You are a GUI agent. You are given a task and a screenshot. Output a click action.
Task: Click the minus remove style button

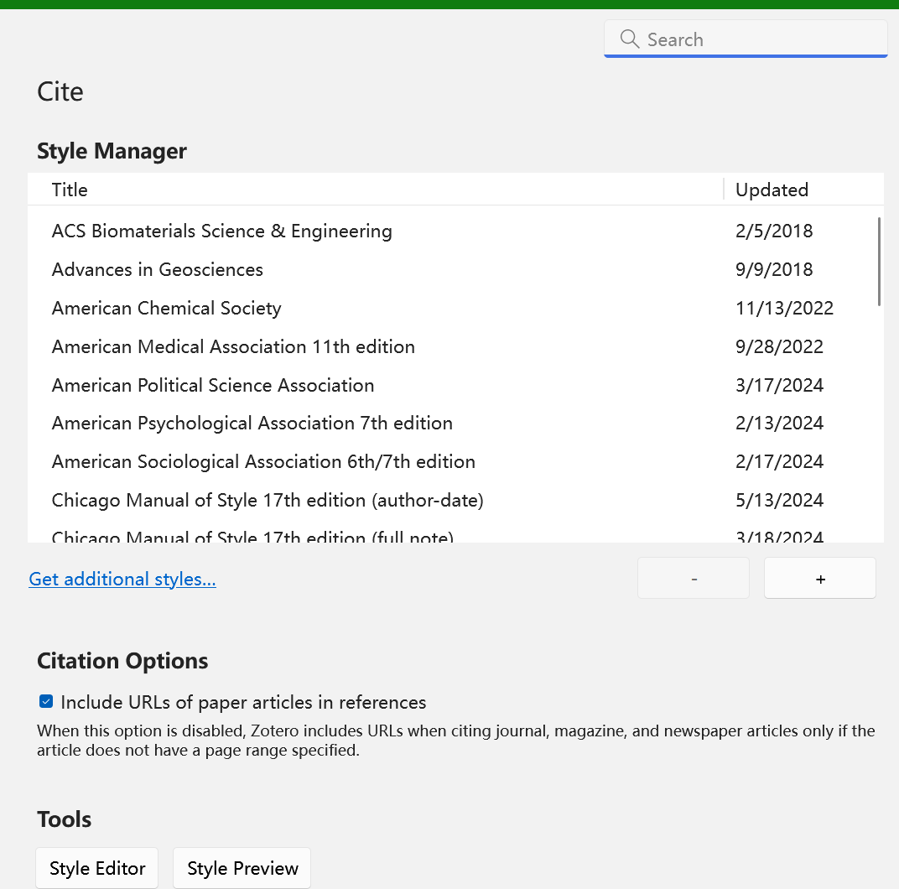(x=694, y=578)
